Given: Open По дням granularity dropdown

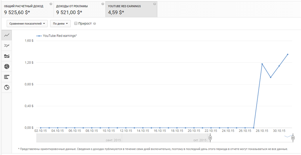Looking at the screenshot, I should point(60,24).
